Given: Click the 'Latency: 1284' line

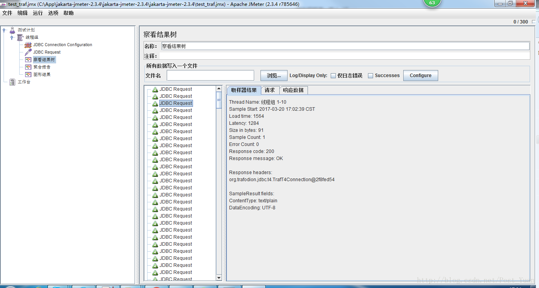Looking at the screenshot, I should (x=244, y=123).
